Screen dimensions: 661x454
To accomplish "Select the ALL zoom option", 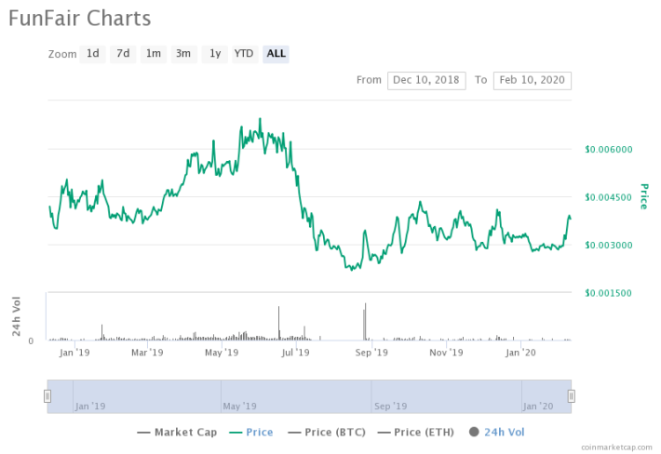I will click(x=276, y=54).
